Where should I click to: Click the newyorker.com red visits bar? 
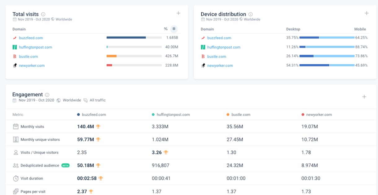109,65
